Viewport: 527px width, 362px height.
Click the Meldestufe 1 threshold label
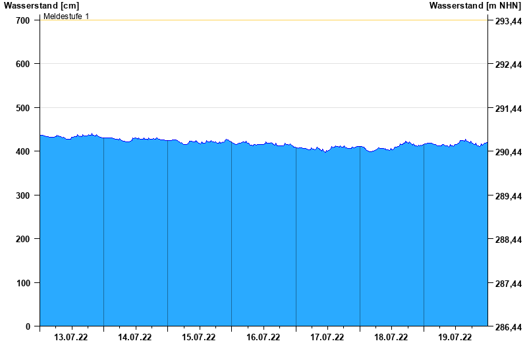tap(67, 16)
